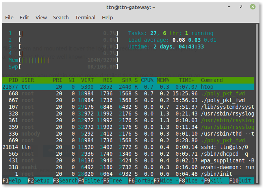Sort by the TIME+ column header

187,80
